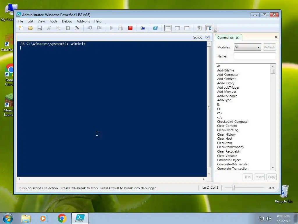Click the Open script folder icon

30,28
